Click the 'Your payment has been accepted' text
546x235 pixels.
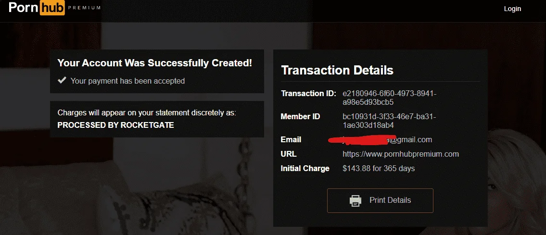128,81
